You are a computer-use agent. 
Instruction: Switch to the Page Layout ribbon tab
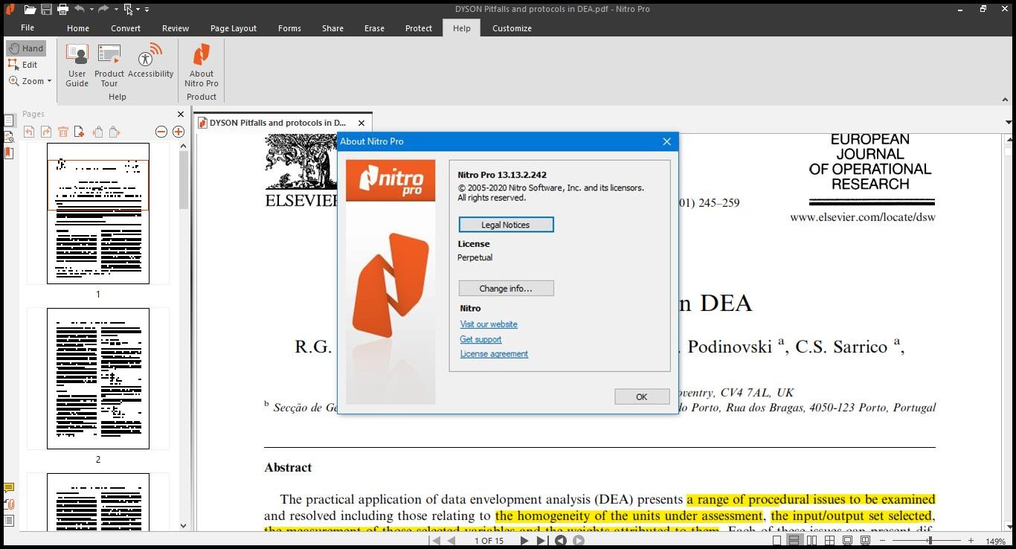coord(234,28)
